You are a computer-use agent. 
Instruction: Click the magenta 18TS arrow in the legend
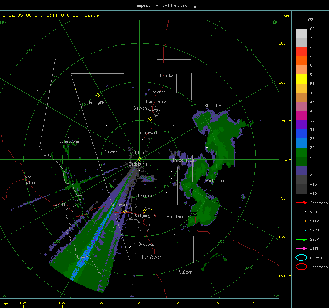301,249
